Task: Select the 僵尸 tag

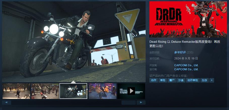Action: click(172, 80)
